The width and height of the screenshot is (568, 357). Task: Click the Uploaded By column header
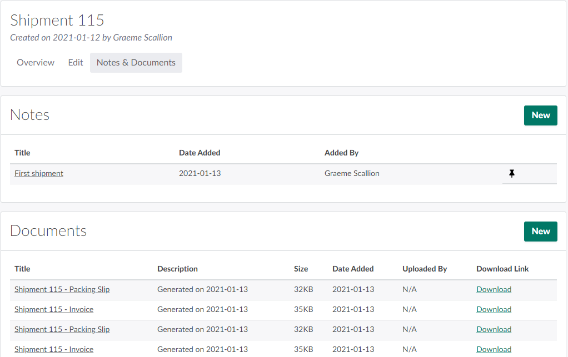coord(425,269)
